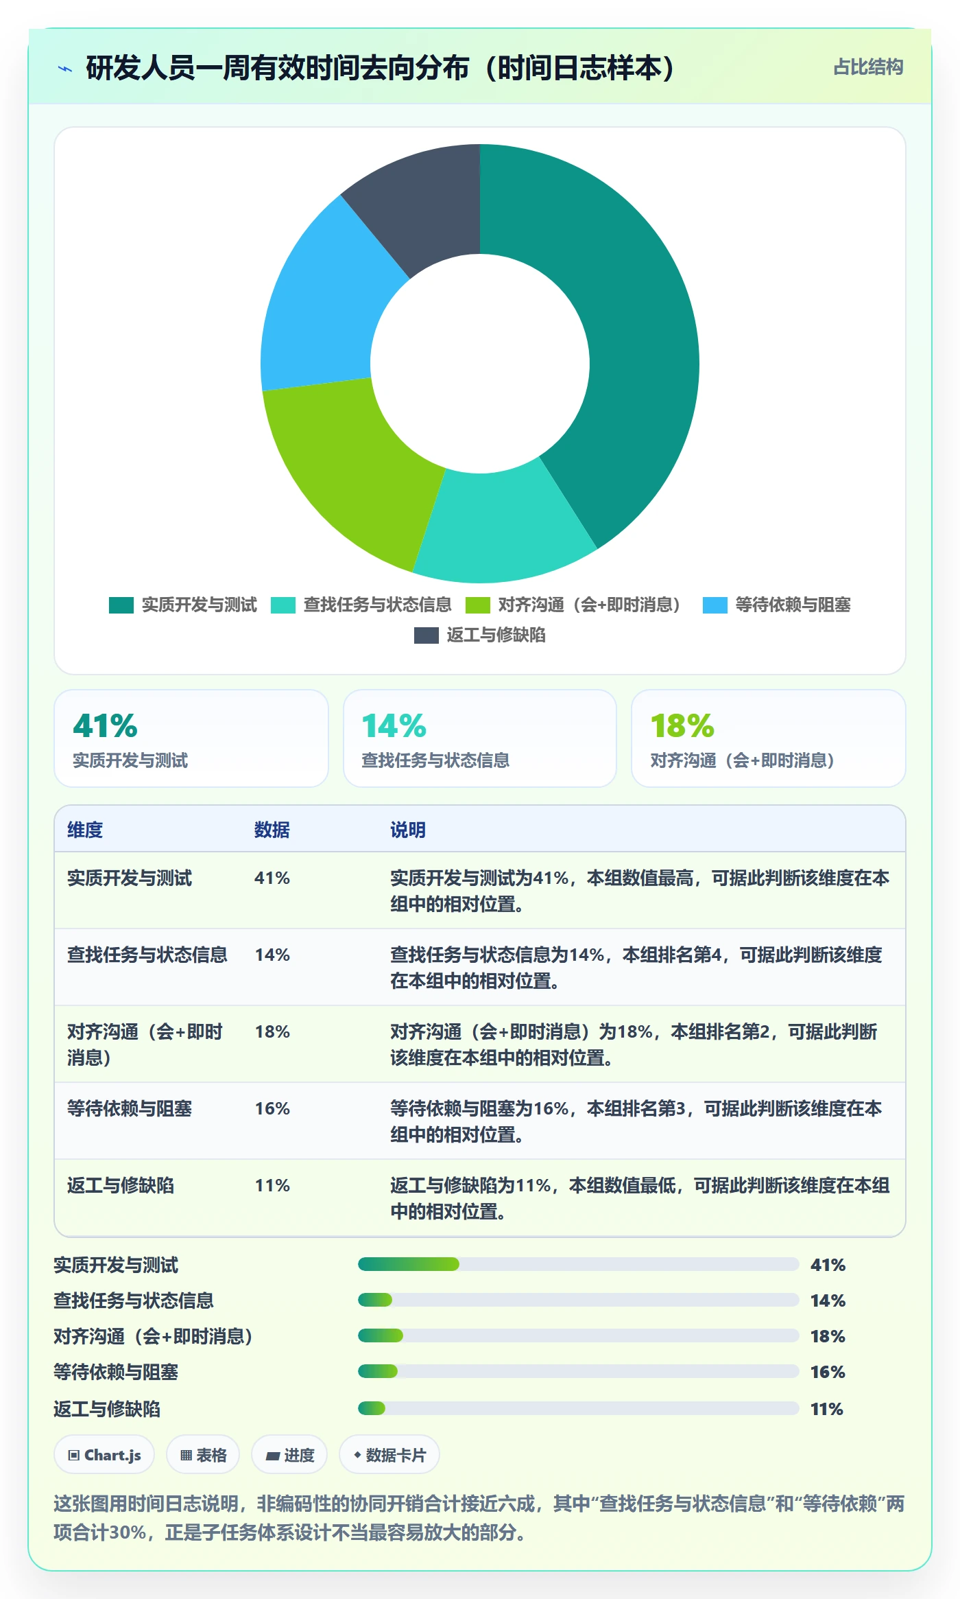Open the 14% 查找任务与状态信息 stat card

480,738
